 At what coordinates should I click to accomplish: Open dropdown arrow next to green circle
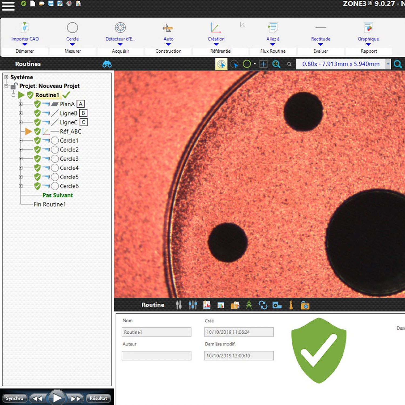tap(255, 64)
